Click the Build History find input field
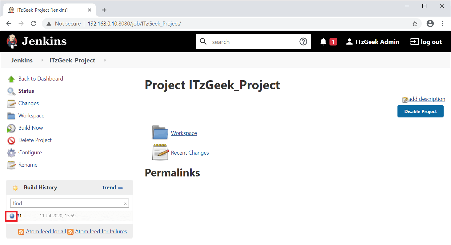The width and height of the screenshot is (451, 245). pos(70,203)
